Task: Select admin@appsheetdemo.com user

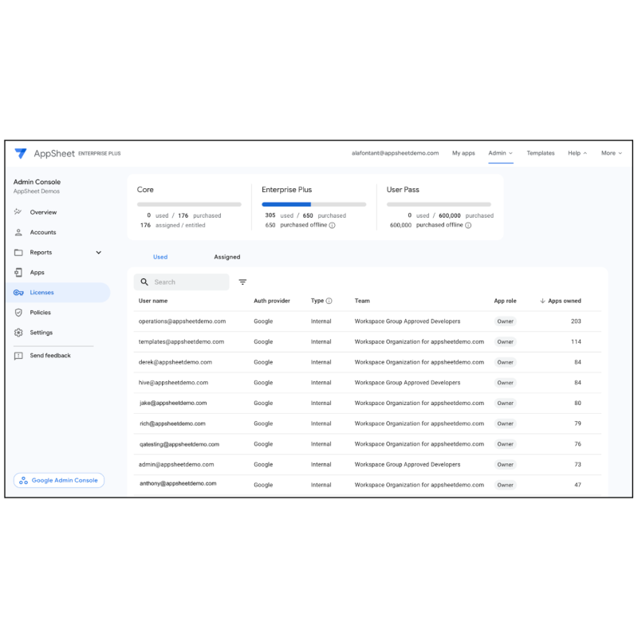Action: pos(176,465)
